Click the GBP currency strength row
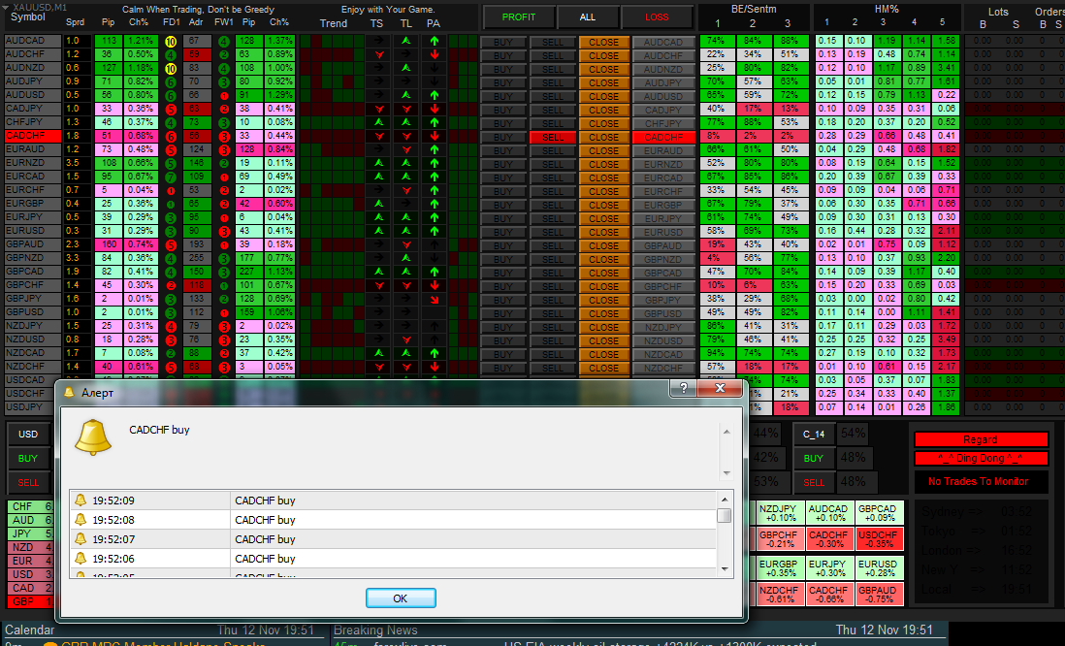Viewport: 1065px width, 646px height. (x=31, y=601)
